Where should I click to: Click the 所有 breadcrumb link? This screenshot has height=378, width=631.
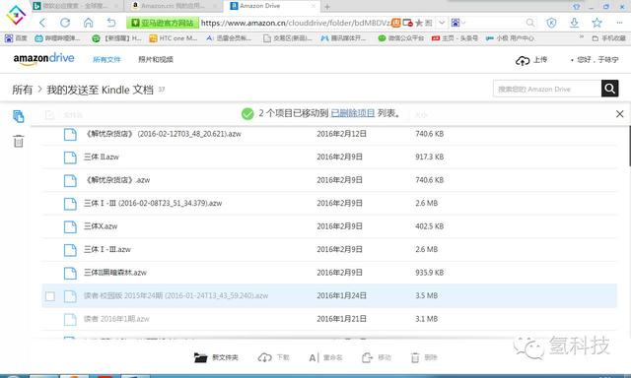[x=22, y=90]
